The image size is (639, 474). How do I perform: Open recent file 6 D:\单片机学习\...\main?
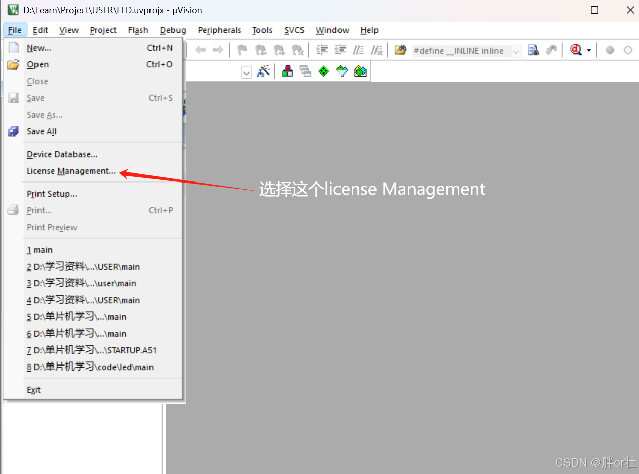click(x=93, y=334)
